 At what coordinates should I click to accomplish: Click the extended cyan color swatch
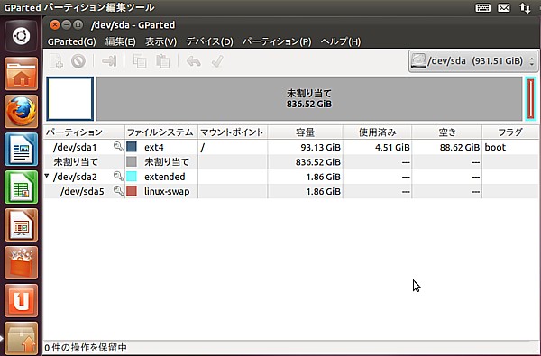pyautogui.click(x=132, y=177)
